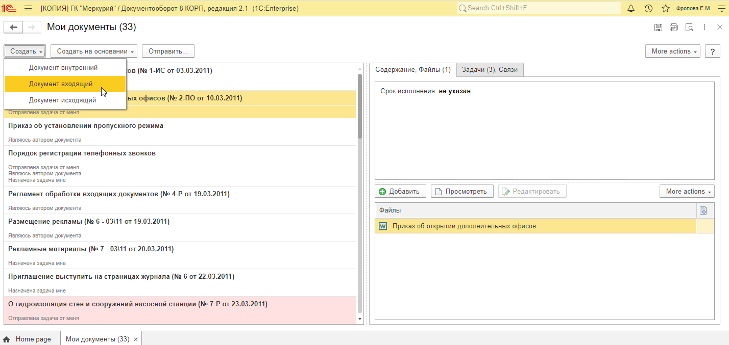The width and height of the screenshot is (729, 345).
Task: Open the notifications bell icon
Action: 631,8
